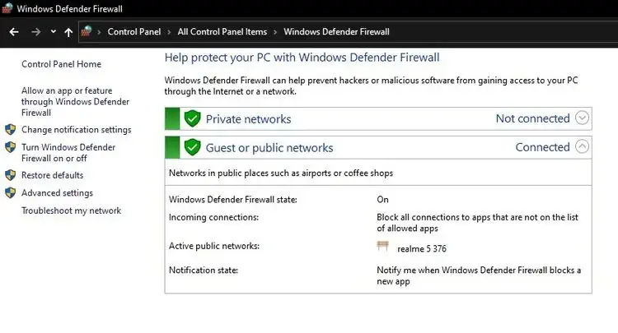Click the realme 5 376 network bench icon
618x333 pixels.
pyautogui.click(x=382, y=247)
